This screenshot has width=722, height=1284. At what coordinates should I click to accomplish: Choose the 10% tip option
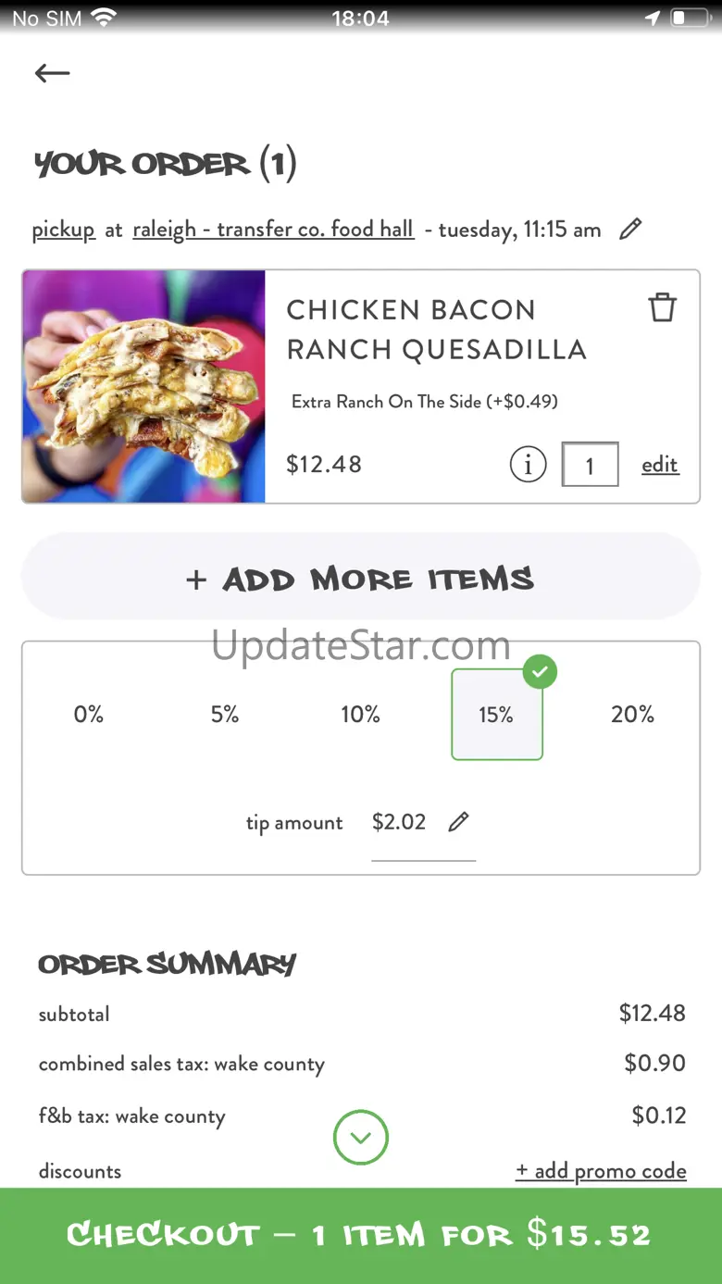coord(360,715)
